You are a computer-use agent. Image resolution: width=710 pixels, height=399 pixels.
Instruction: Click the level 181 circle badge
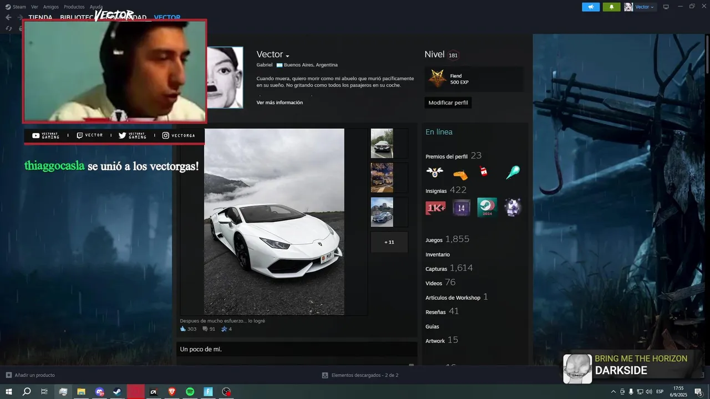click(x=453, y=55)
